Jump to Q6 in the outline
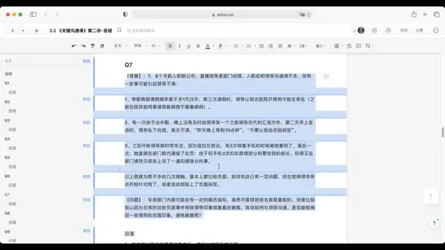The height and width of the screenshot is (250, 445). tap(7, 176)
